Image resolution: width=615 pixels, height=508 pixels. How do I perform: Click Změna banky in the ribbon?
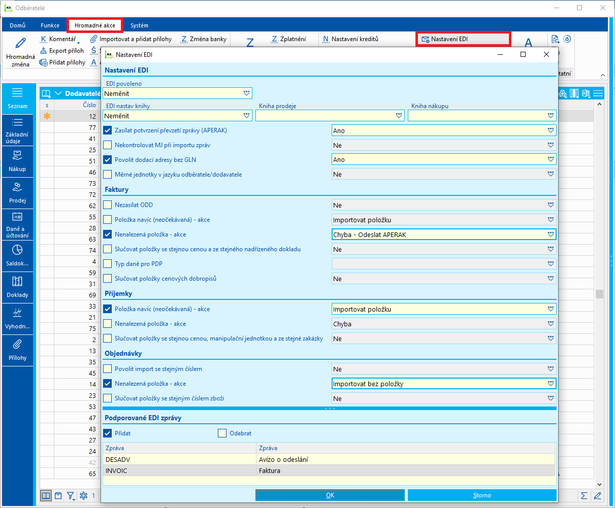coord(204,39)
